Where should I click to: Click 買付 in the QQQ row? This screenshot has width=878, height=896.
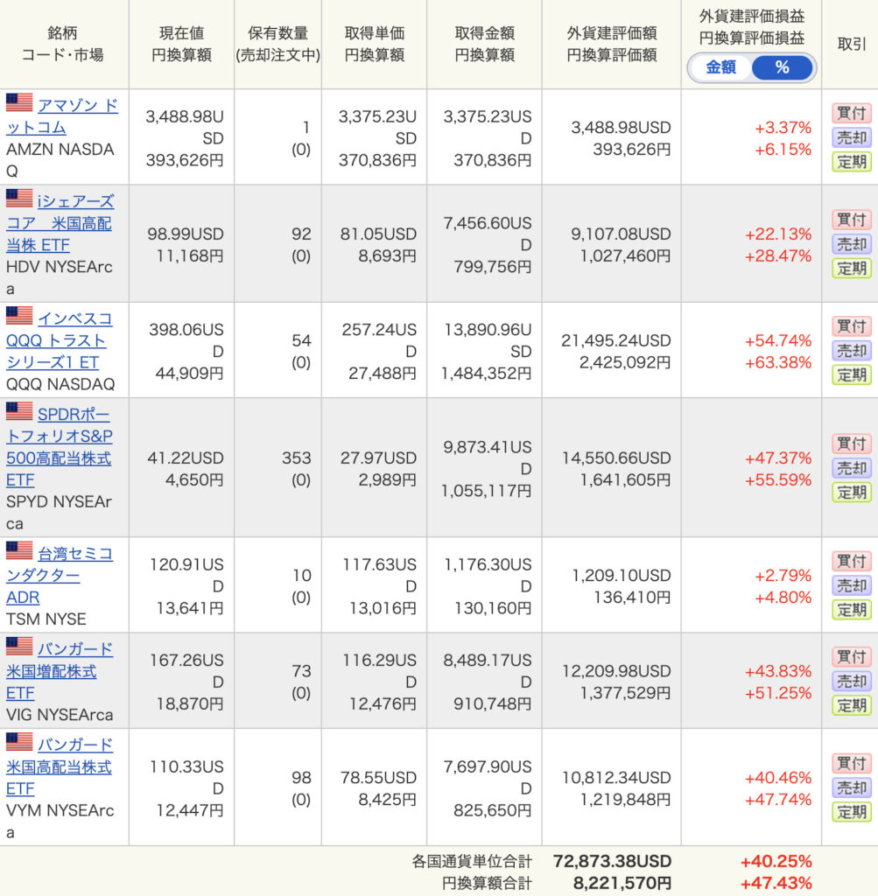[x=851, y=326]
